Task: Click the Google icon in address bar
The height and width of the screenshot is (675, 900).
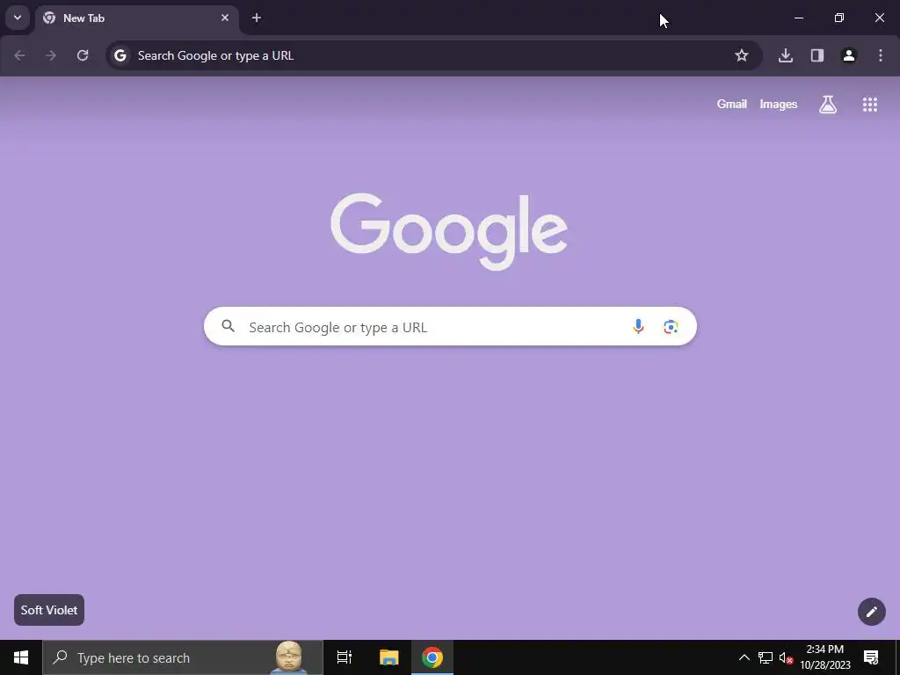Action: coord(120,55)
